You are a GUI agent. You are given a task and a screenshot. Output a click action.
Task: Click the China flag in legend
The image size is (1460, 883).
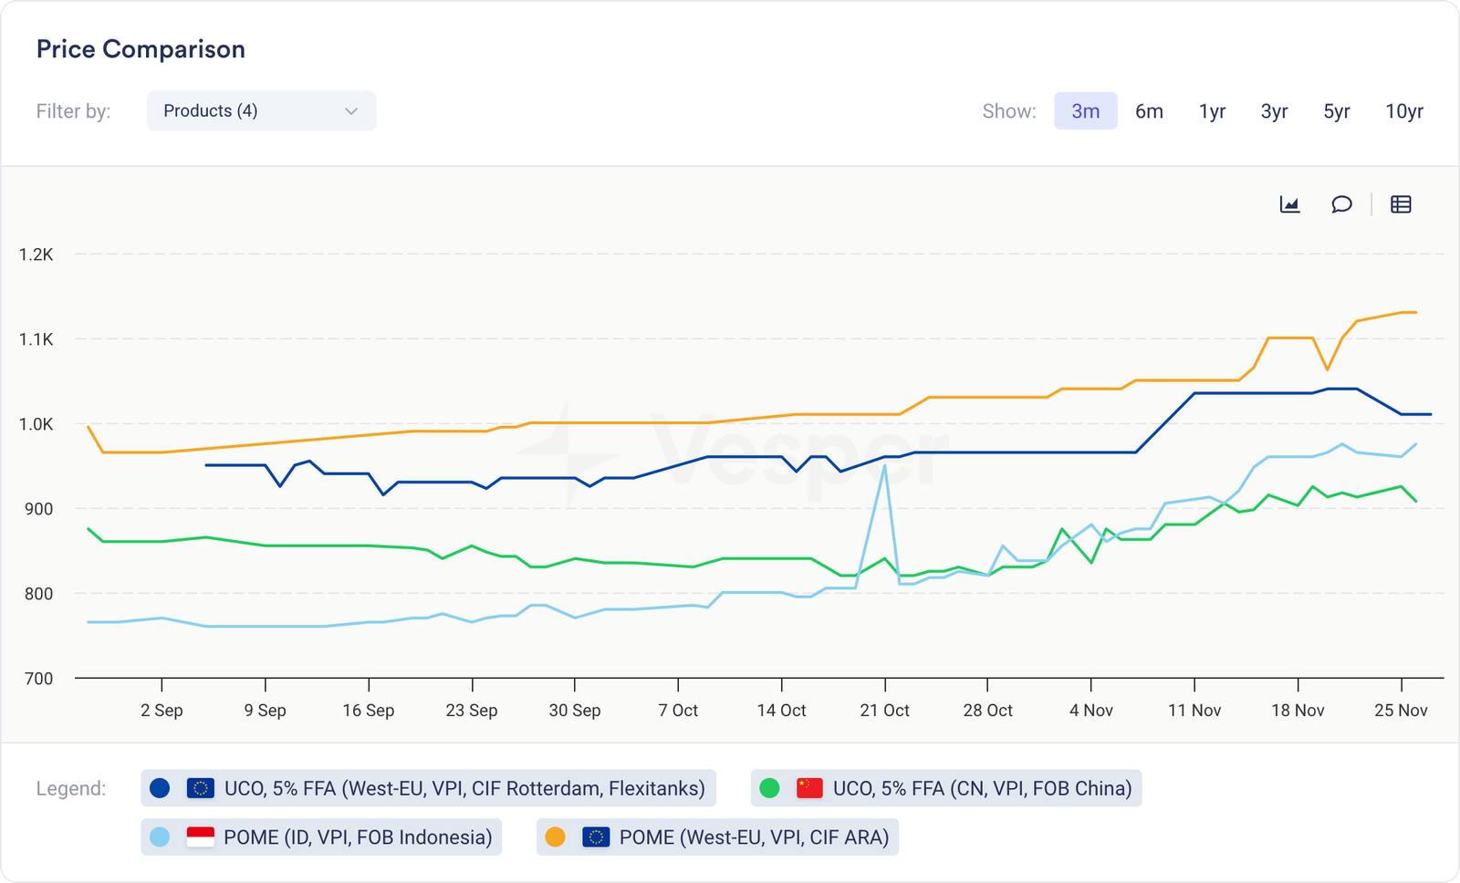(x=809, y=788)
